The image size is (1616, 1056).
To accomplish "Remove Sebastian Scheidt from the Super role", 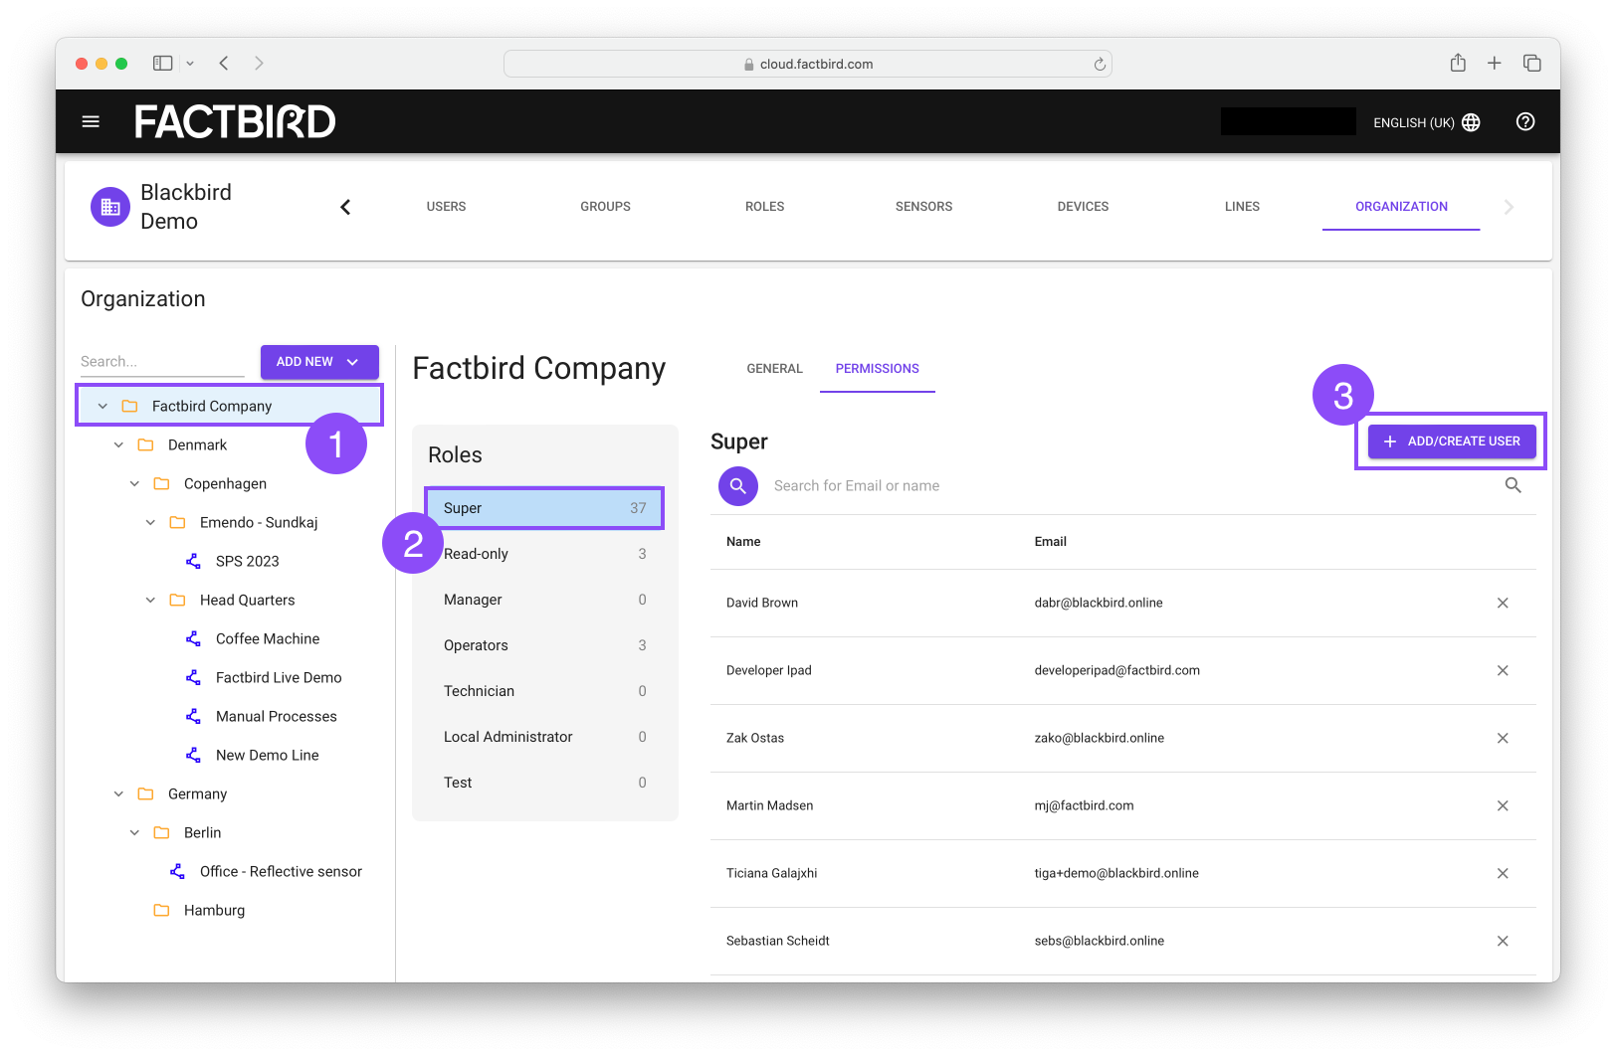I will tap(1503, 941).
